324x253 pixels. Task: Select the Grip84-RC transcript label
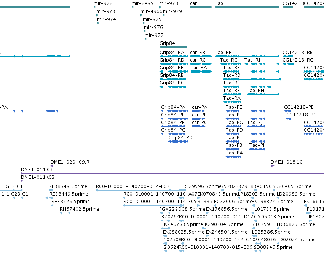click(172, 83)
